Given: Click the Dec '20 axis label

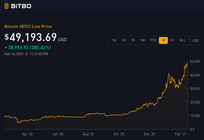Looking at the screenshot, I should click(149, 134).
